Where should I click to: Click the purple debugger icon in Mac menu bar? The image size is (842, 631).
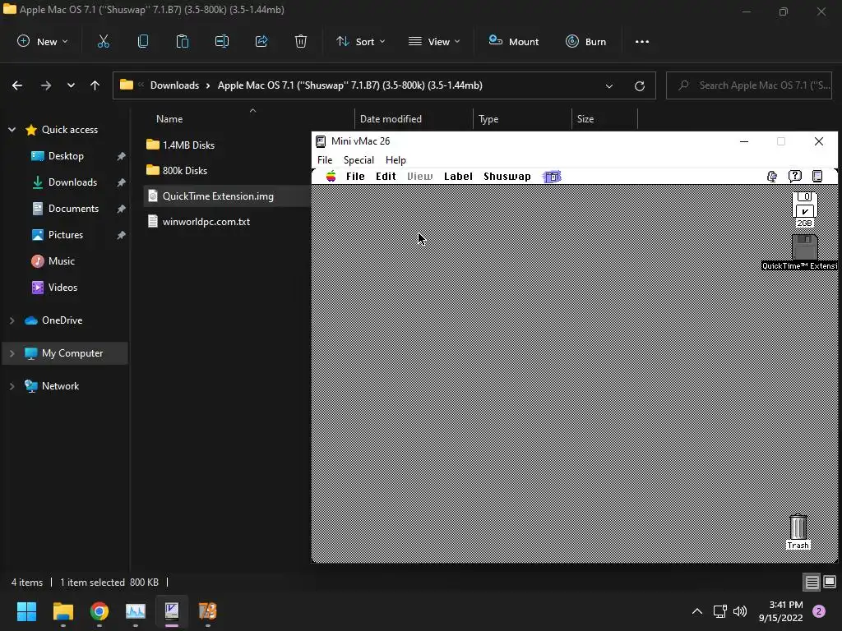coord(552,177)
